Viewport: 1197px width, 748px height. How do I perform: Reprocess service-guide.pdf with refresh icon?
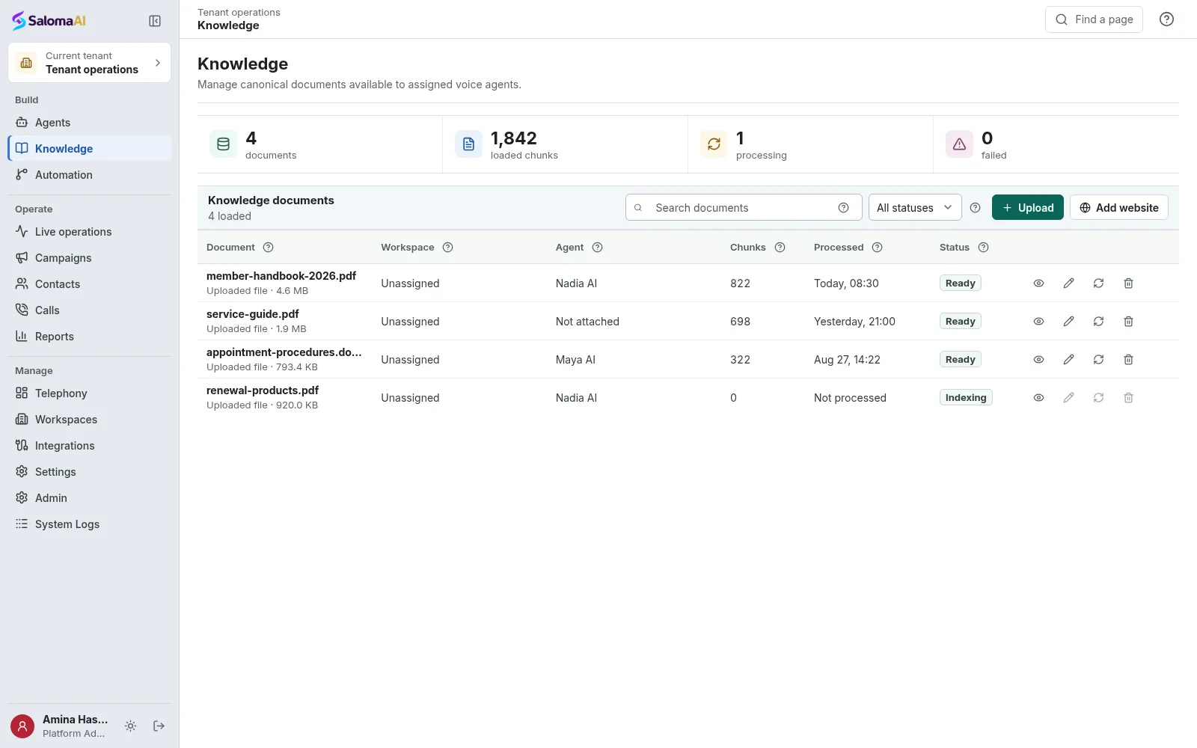coord(1098,322)
